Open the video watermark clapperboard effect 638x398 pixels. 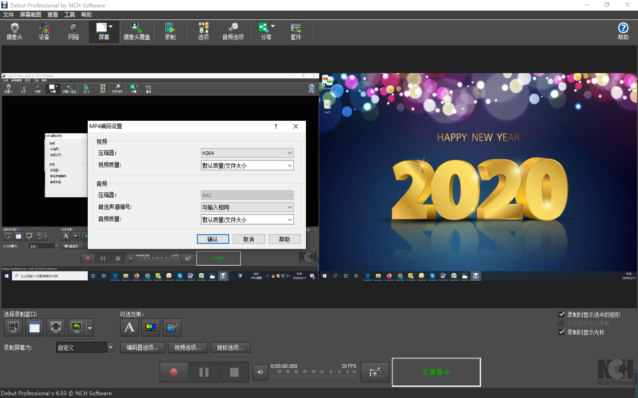click(x=172, y=327)
